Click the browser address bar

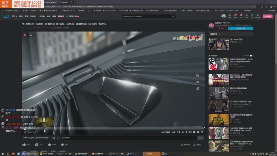pos(149,7)
